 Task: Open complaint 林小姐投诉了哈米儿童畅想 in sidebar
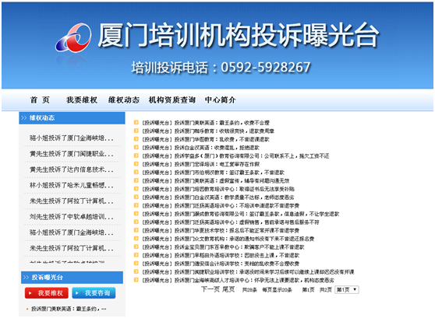[x=71, y=185]
